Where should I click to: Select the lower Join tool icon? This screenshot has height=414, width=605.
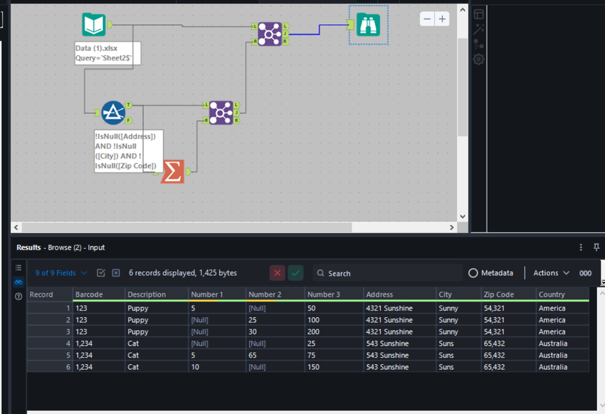(221, 113)
